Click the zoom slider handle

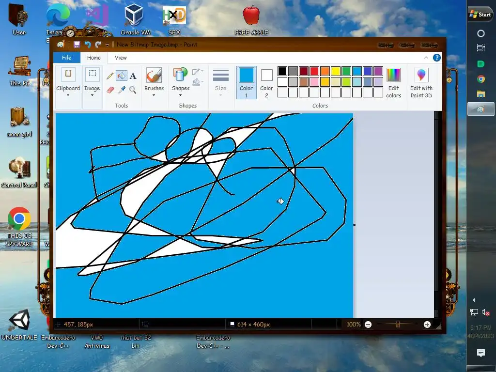coord(398,325)
